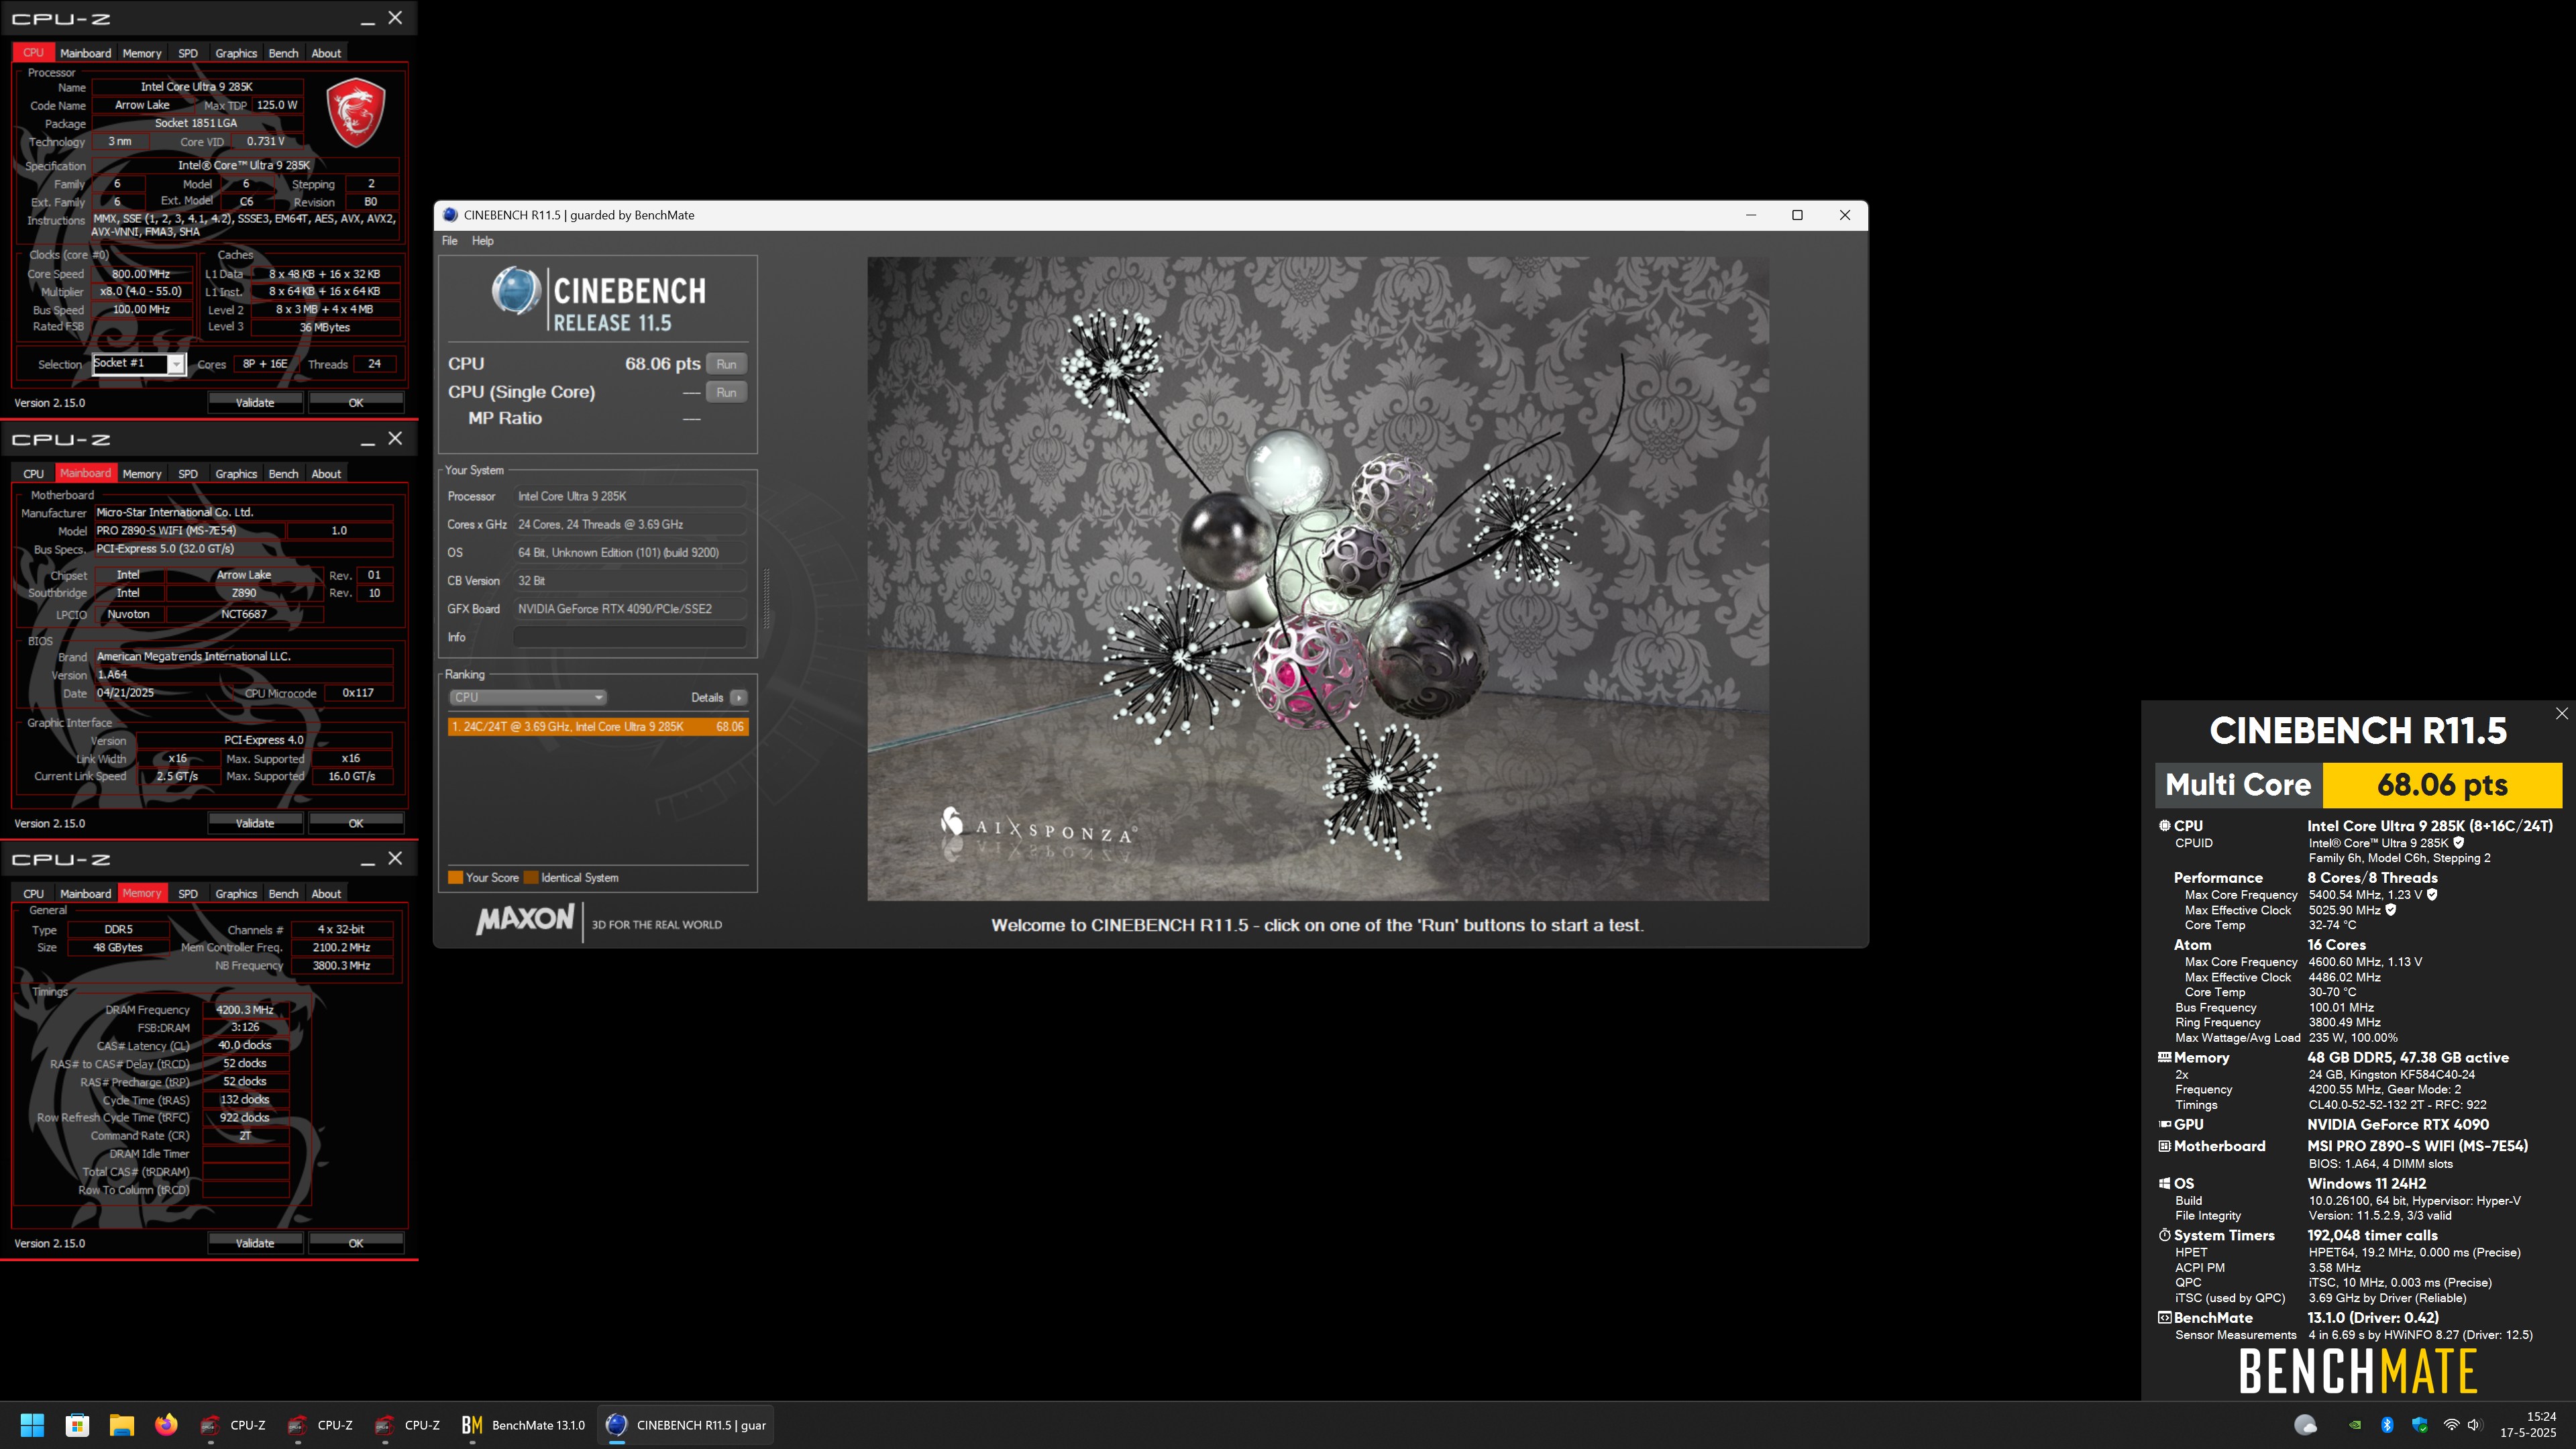Open the weather widget in system tray
Screen dimensions: 2576x1449
pyautogui.click(x=2305, y=1425)
